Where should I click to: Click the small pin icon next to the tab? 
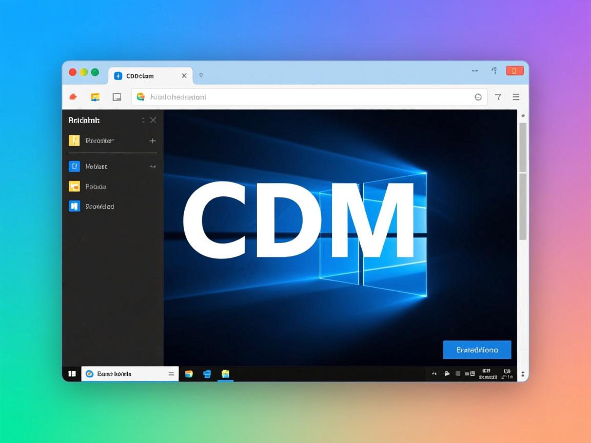201,75
